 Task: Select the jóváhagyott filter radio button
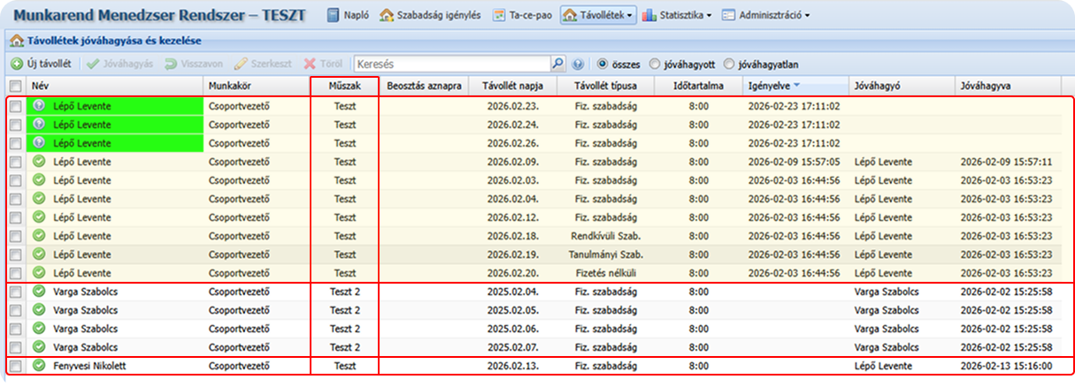pos(655,64)
